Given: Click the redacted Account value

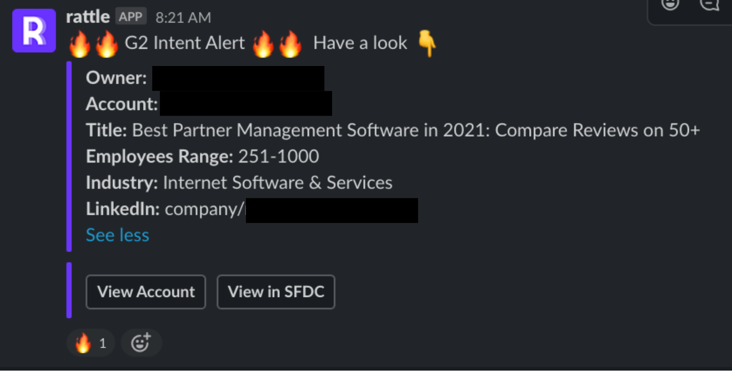Looking at the screenshot, I should [246, 103].
